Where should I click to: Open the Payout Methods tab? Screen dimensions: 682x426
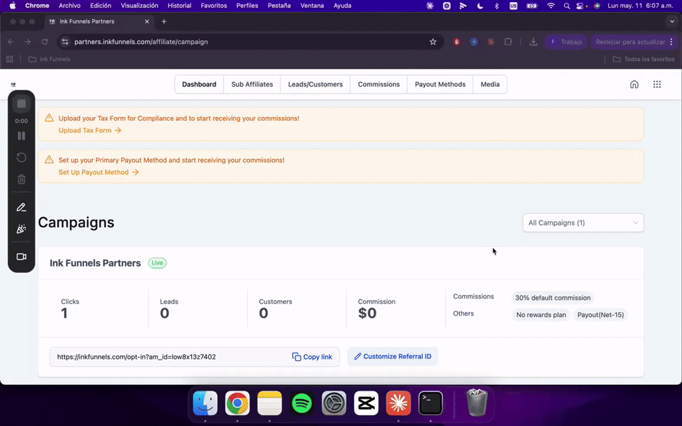coord(440,85)
